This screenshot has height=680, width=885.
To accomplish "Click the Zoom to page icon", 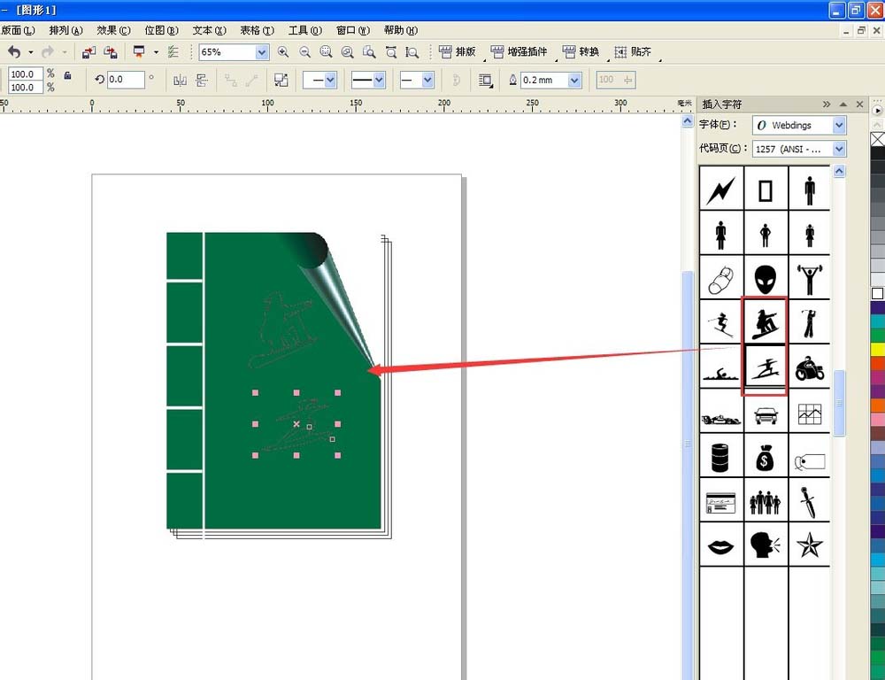I will (369, 52).
